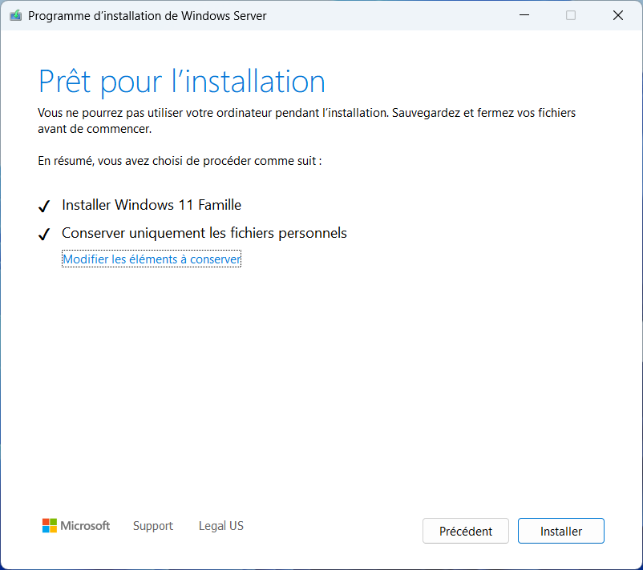Click Conserver uniquement les fichiers personnels text
The height and width of the screenshot is (570, 643).
204,233
